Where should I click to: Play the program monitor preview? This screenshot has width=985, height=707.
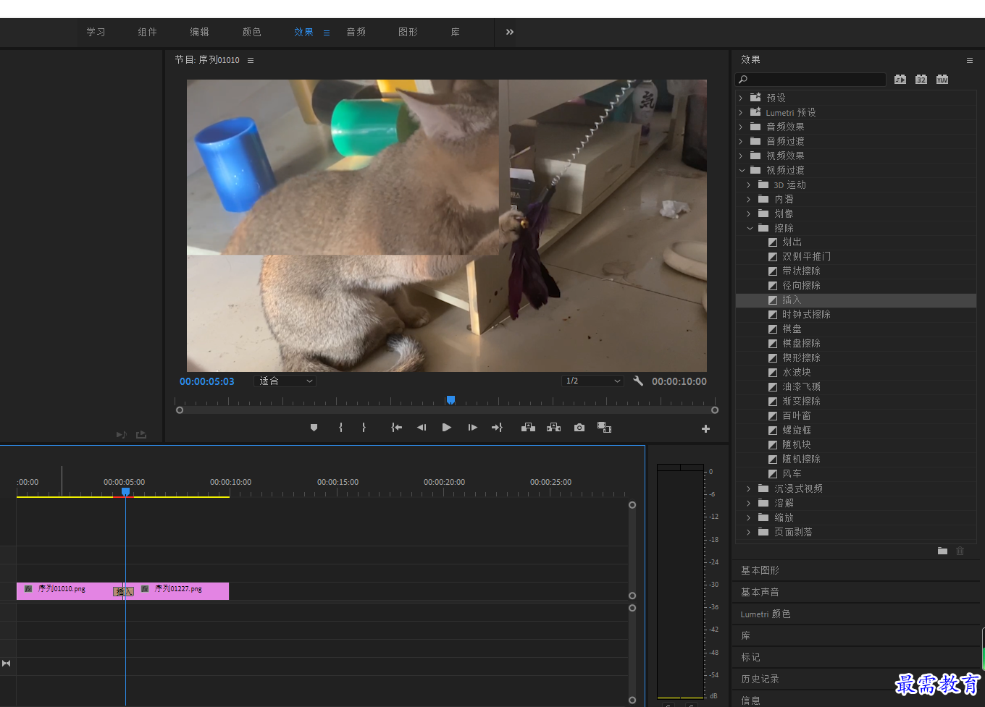click(x=447, y=428)
